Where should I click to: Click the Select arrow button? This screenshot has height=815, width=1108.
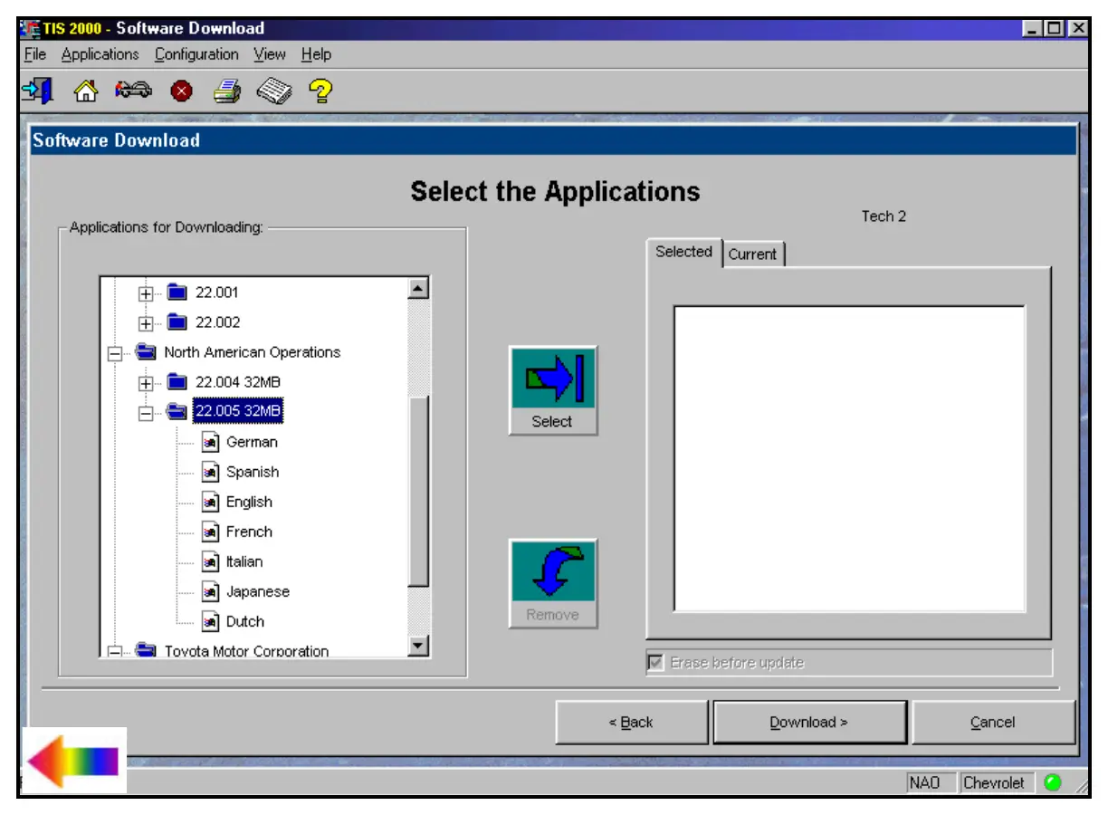(x=553, y=389)
